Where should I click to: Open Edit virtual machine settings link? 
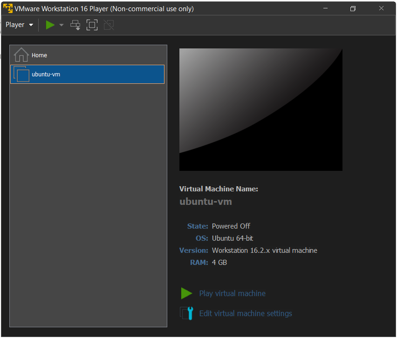(246, 314)
